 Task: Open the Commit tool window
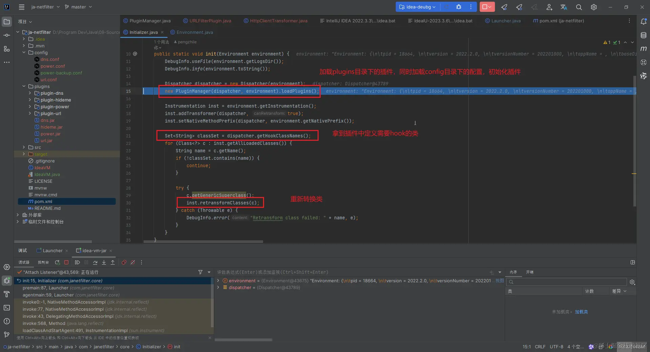[7, 35]
